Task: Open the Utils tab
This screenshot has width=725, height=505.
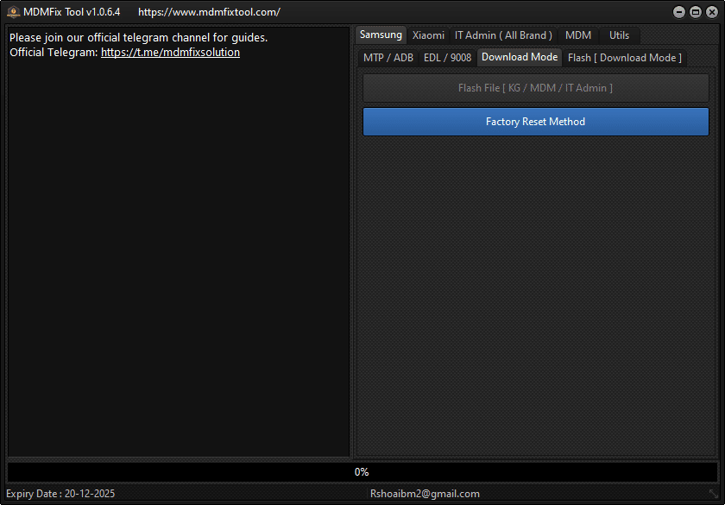Action: click(619, 35)
